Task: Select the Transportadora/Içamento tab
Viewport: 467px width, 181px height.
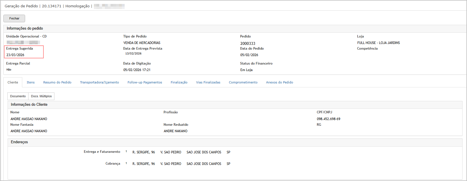Action: 99,82
